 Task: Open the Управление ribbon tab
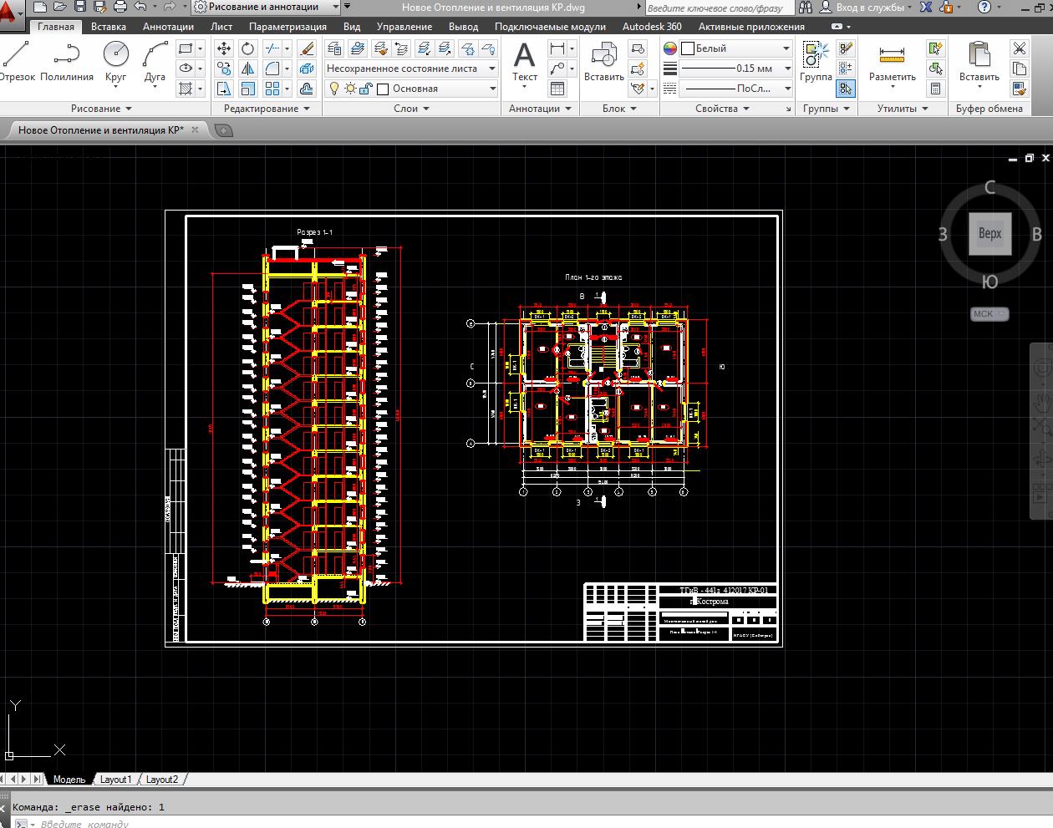(404, 27)
